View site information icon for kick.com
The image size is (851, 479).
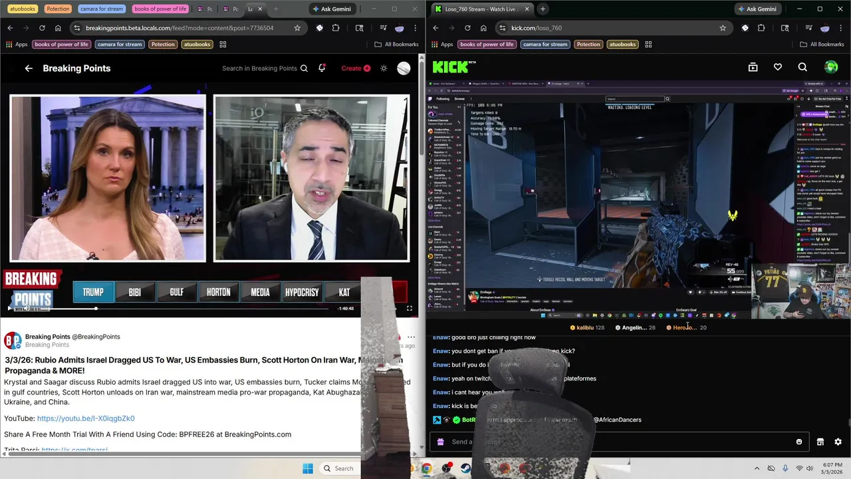501,28
